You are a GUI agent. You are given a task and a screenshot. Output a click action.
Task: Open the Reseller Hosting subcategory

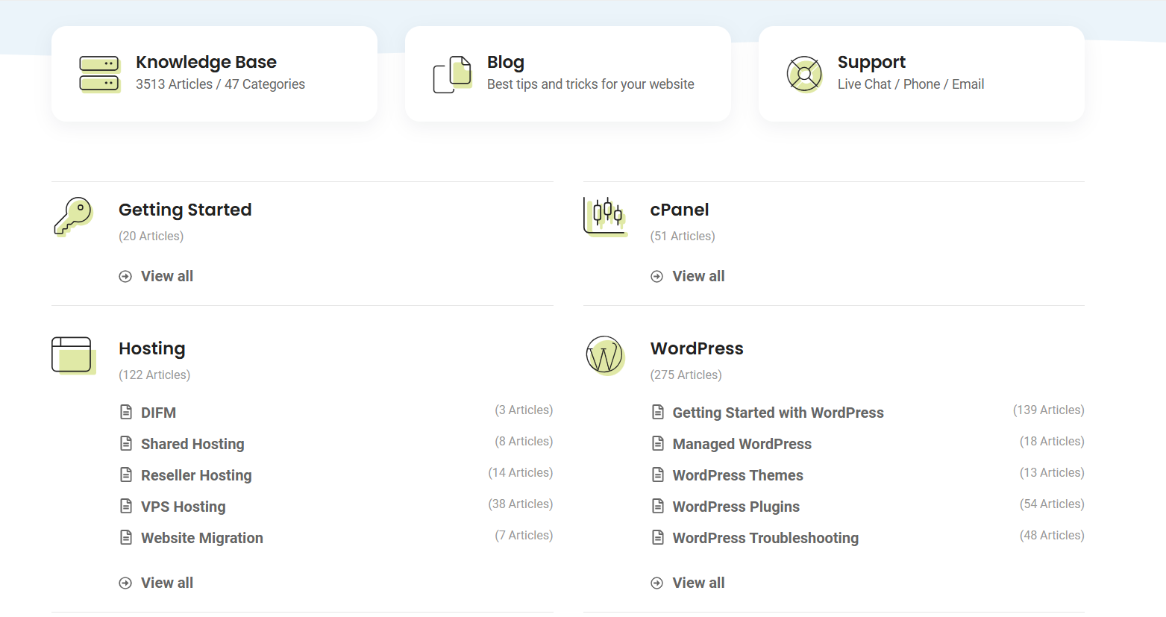[x=196, y=475]
